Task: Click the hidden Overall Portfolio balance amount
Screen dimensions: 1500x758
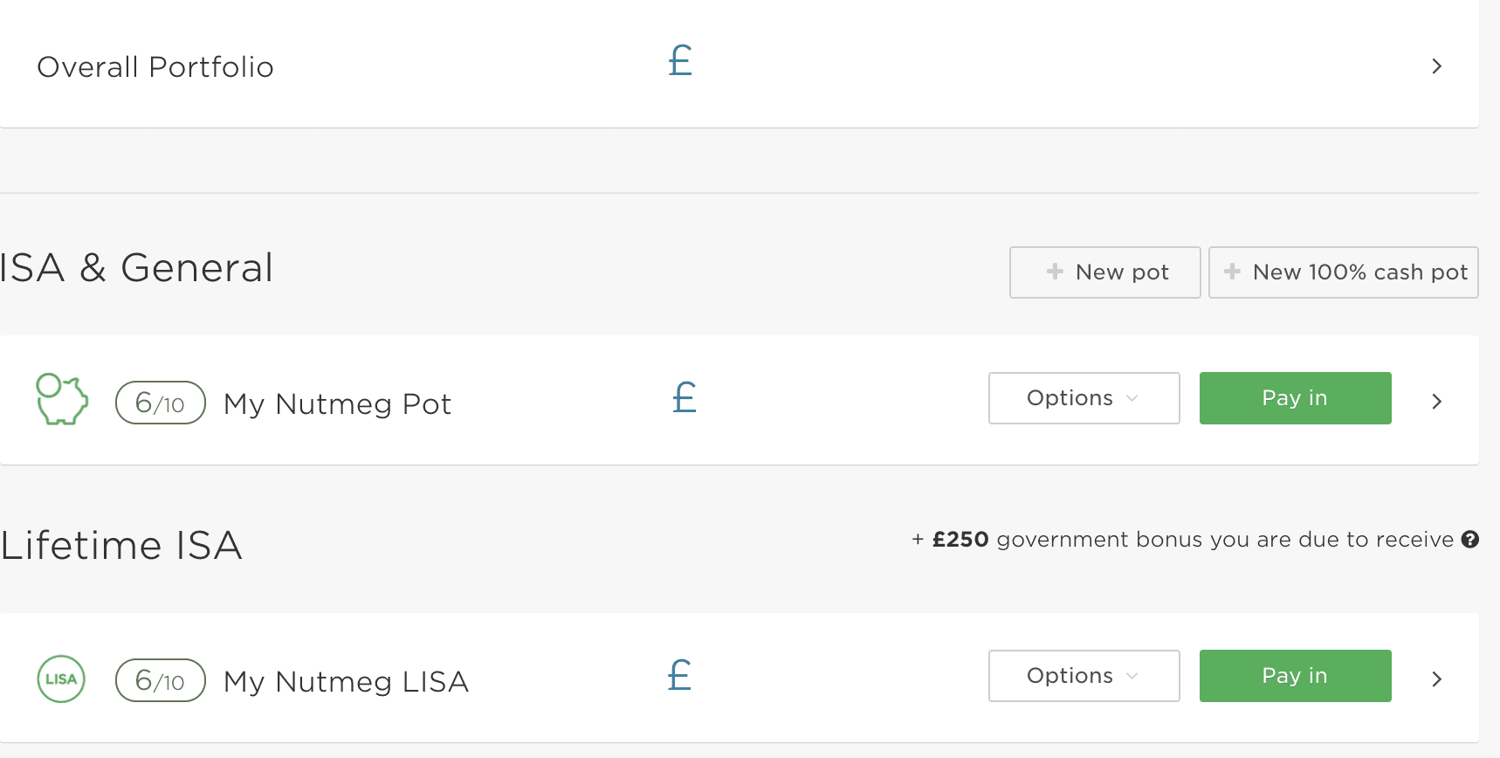Action: tap(781, 62)
